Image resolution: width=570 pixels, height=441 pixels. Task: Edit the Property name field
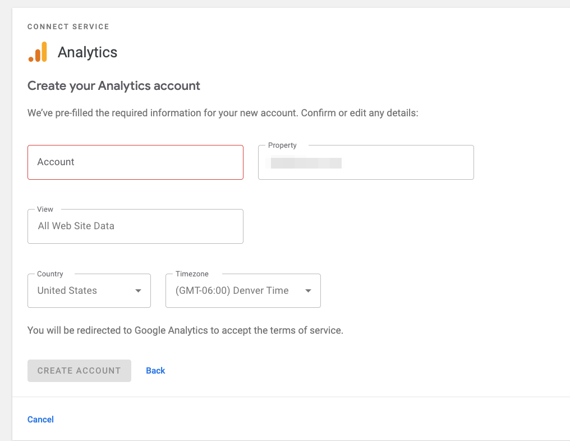366,162
